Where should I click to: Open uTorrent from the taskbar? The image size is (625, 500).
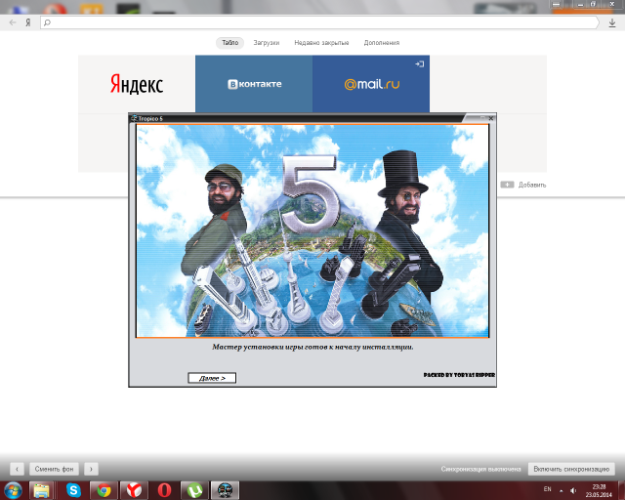click(195, 490)
